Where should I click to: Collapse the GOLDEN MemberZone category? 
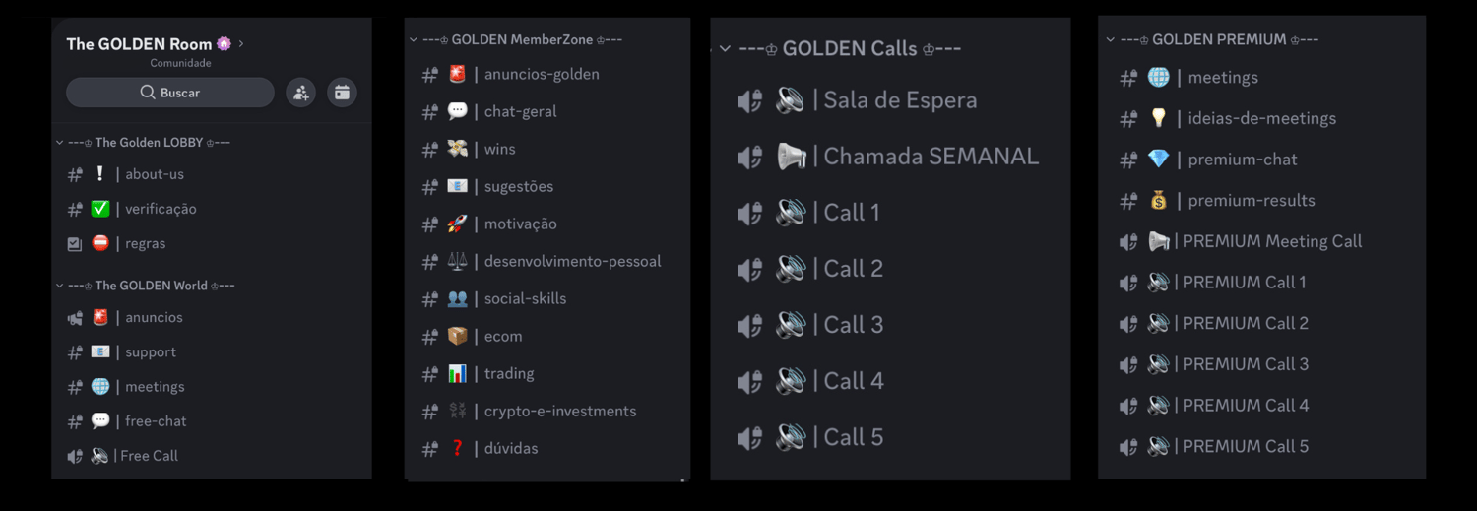pos(414,40)
